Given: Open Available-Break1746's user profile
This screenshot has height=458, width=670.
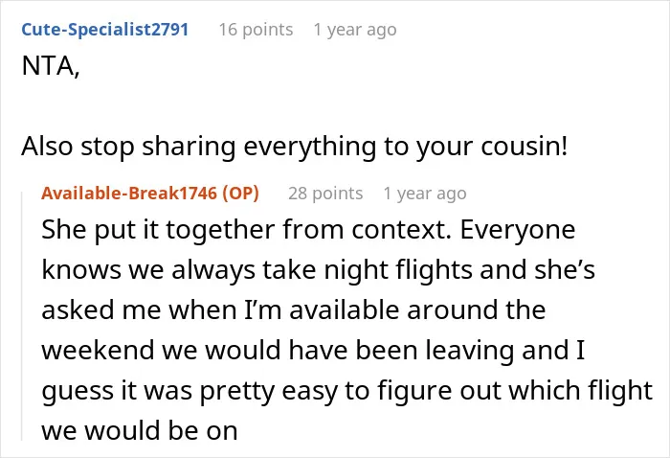Looking at the screenshot, I should click(129, 194).
